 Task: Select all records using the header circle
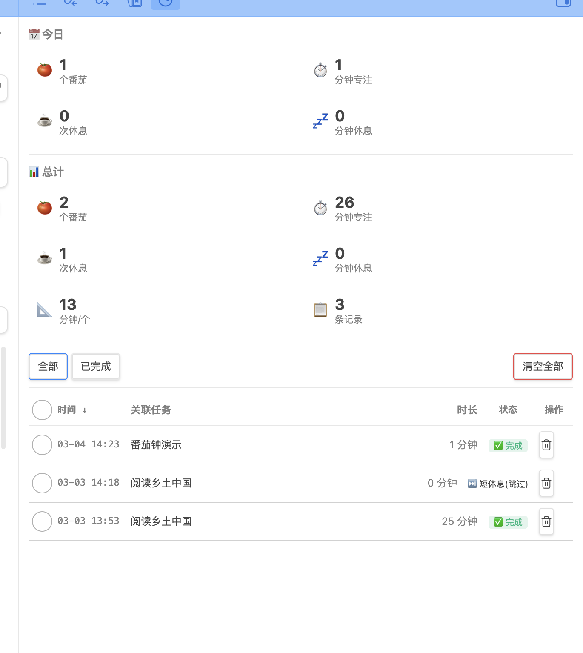coord(42,410)
